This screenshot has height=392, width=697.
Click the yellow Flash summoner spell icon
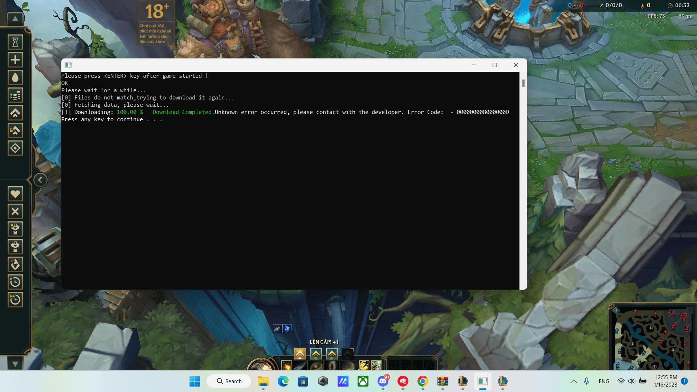[x=364, y=365]
